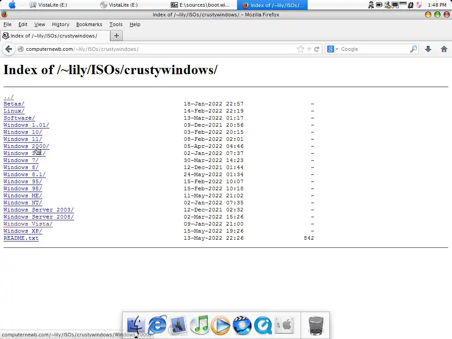Open a new tab with plus button

[117, 36]
